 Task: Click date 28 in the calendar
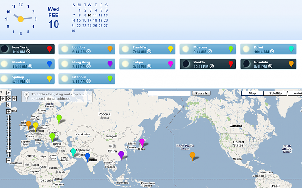click(73, 31)
